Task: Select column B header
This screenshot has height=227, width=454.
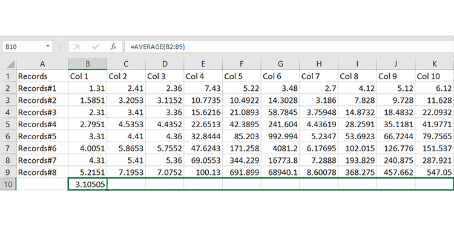Action: 87,64
